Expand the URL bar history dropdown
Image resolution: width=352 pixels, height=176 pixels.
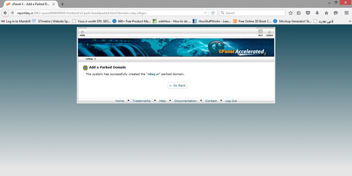click(x=205, y=13)
